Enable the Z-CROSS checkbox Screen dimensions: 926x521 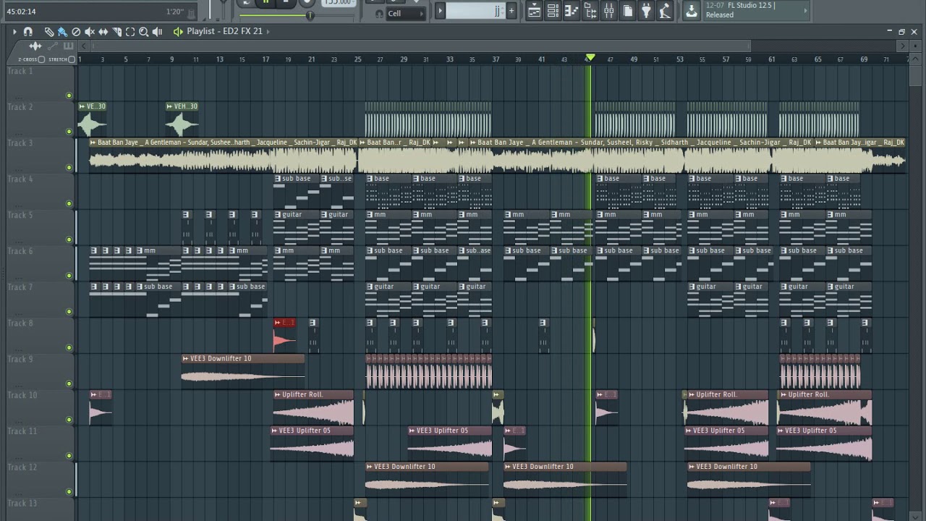point(41,59)
